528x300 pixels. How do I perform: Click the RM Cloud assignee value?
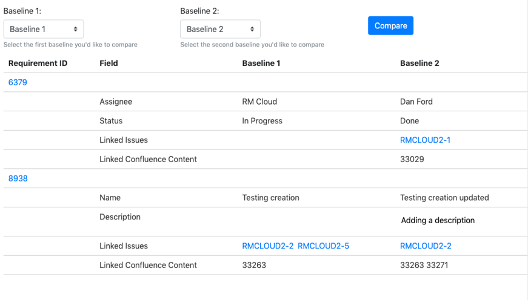coord(260,102)
